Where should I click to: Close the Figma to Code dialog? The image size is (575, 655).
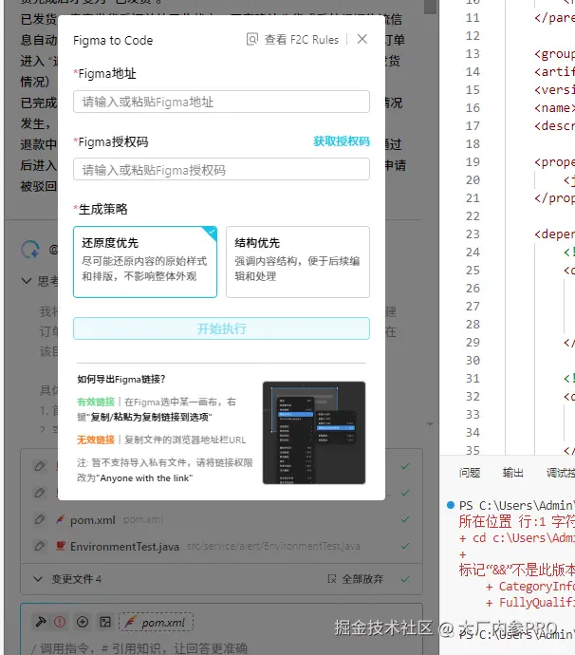[362, 39]
